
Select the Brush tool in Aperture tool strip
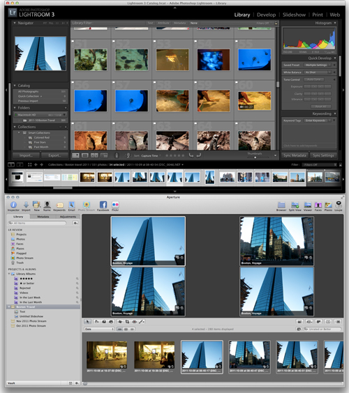pos(142,321)
